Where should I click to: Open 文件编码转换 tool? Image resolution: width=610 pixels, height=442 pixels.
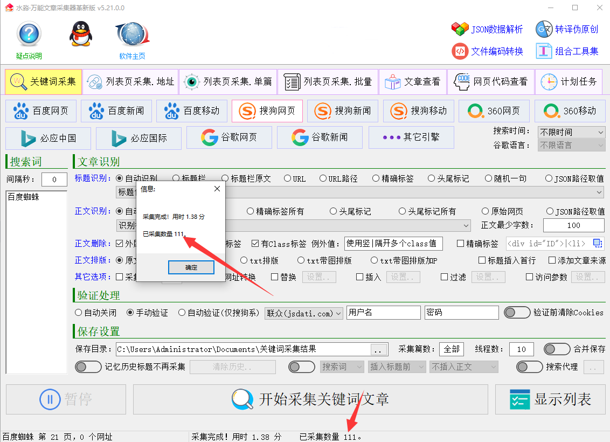coord(487,51)
